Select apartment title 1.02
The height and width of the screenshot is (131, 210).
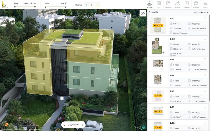pos(172,75)
